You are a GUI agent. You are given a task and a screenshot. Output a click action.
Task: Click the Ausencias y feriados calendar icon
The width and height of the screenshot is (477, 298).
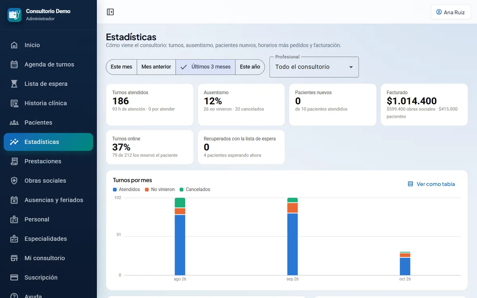coord(14,200)
